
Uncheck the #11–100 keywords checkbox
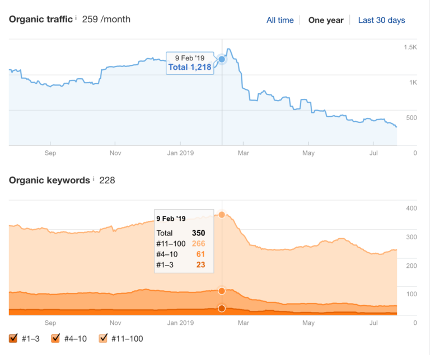103,338
